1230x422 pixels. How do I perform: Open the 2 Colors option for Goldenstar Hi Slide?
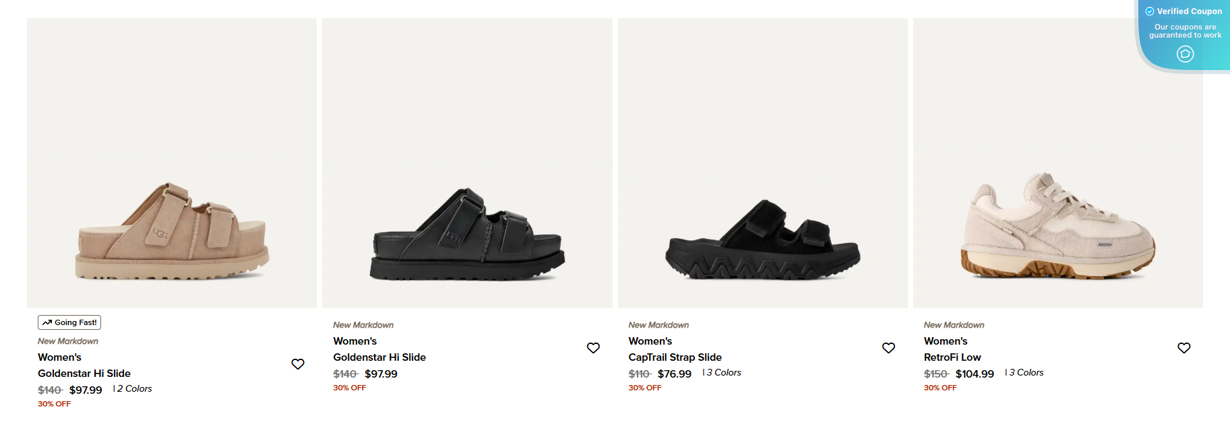tap(133, 388)
